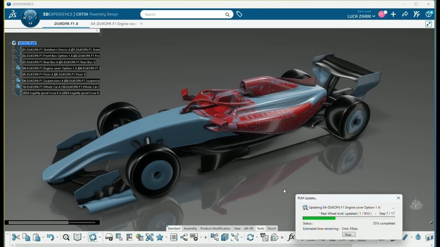
Task: Click the blue refresh arrows icon
Action: point(250,237)
